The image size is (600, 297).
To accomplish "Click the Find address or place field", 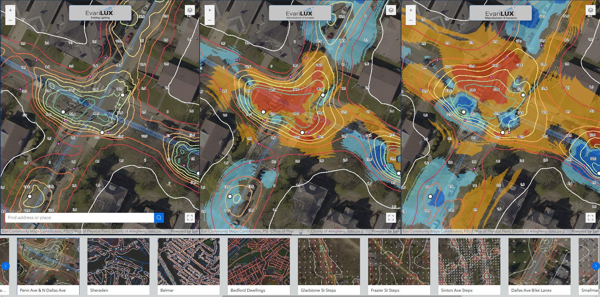I will pyautogui.click(x=80, y=218).
